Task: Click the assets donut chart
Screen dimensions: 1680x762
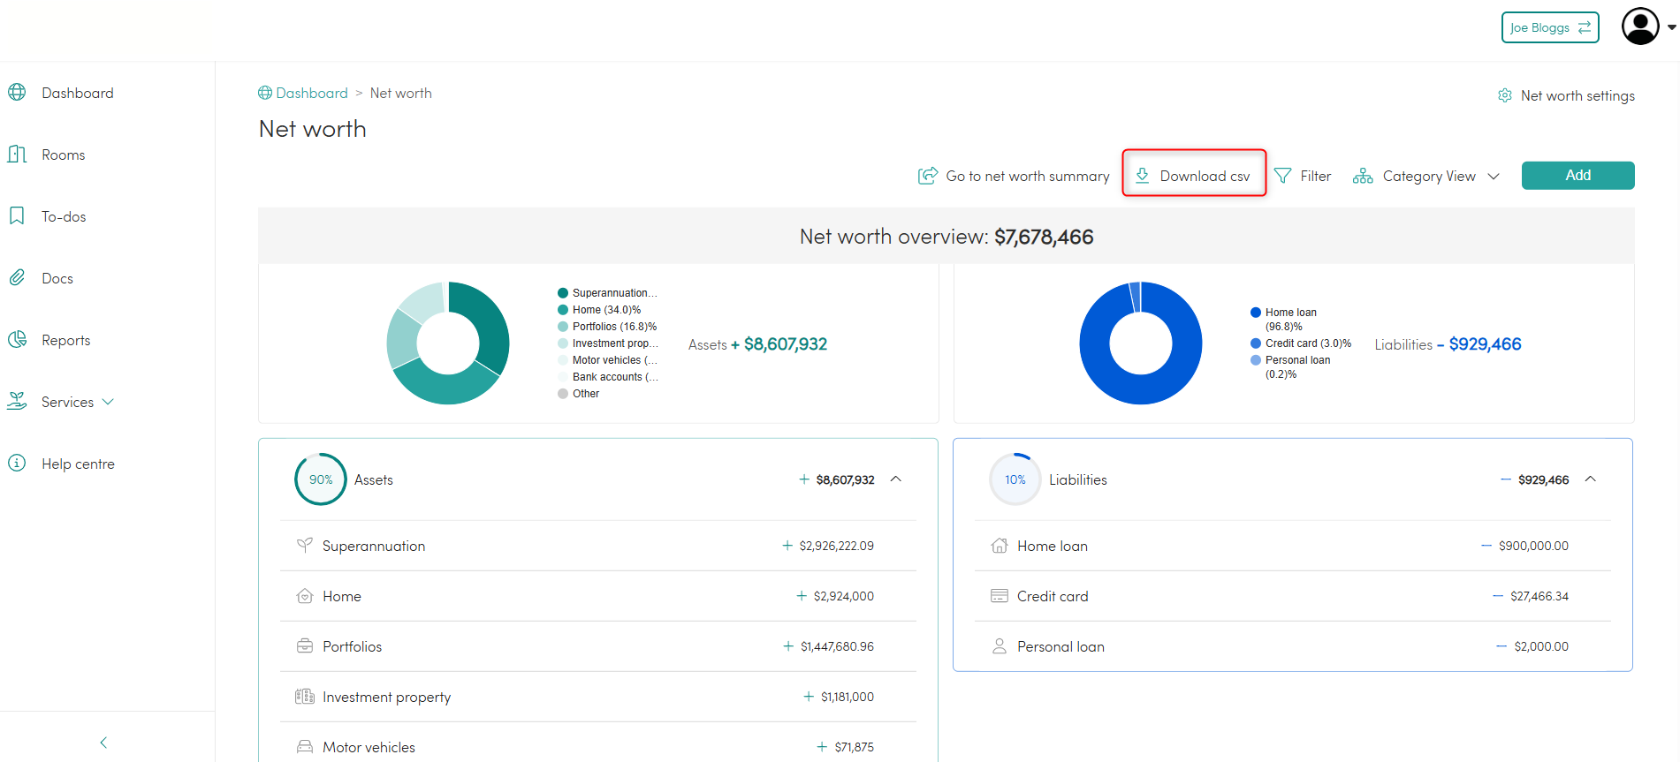Action: tap(448, 343)
